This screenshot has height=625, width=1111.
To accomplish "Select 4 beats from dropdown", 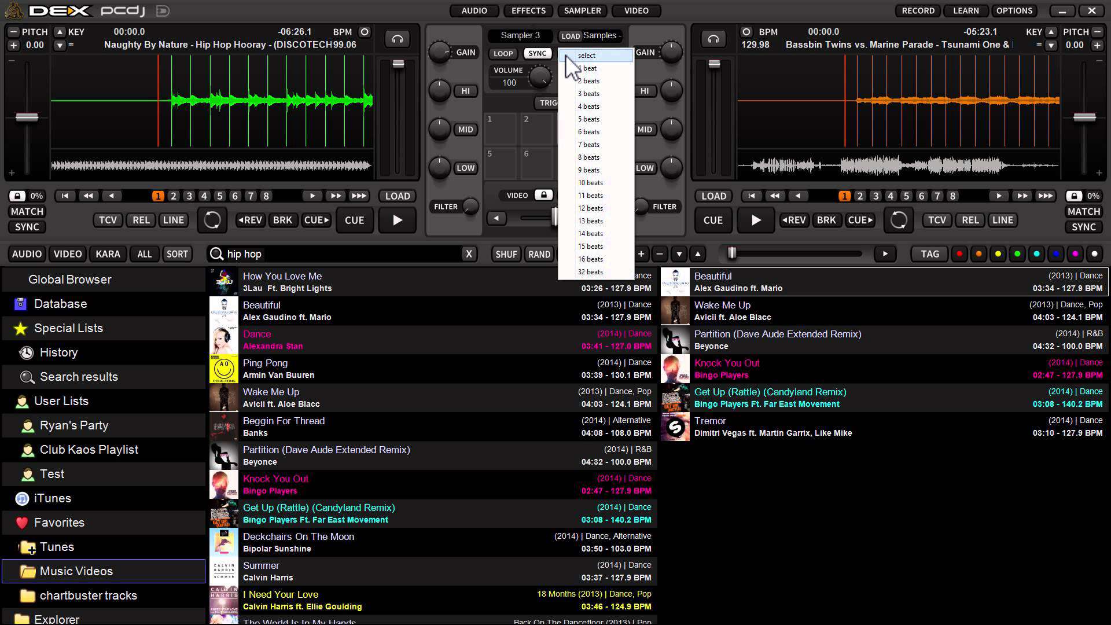I will pos(596,106).
